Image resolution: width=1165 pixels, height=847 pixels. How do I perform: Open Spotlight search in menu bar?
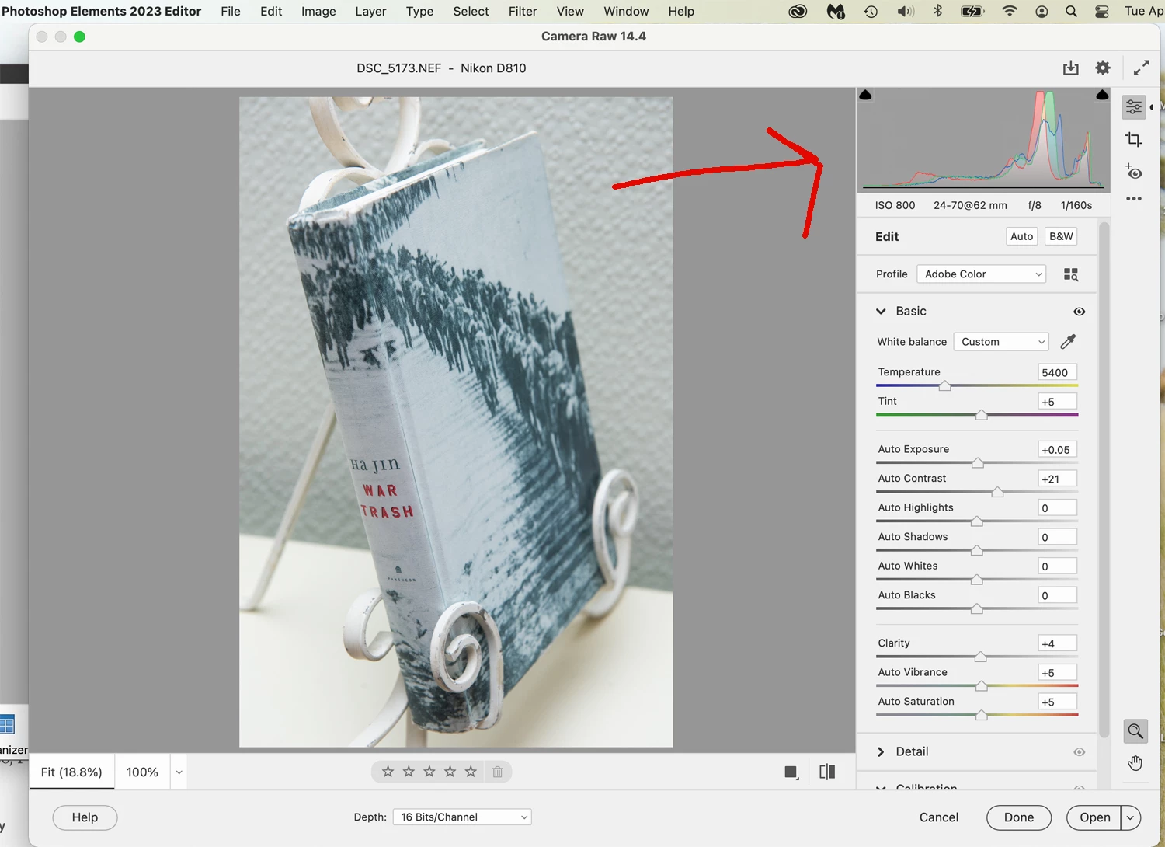1071,11
